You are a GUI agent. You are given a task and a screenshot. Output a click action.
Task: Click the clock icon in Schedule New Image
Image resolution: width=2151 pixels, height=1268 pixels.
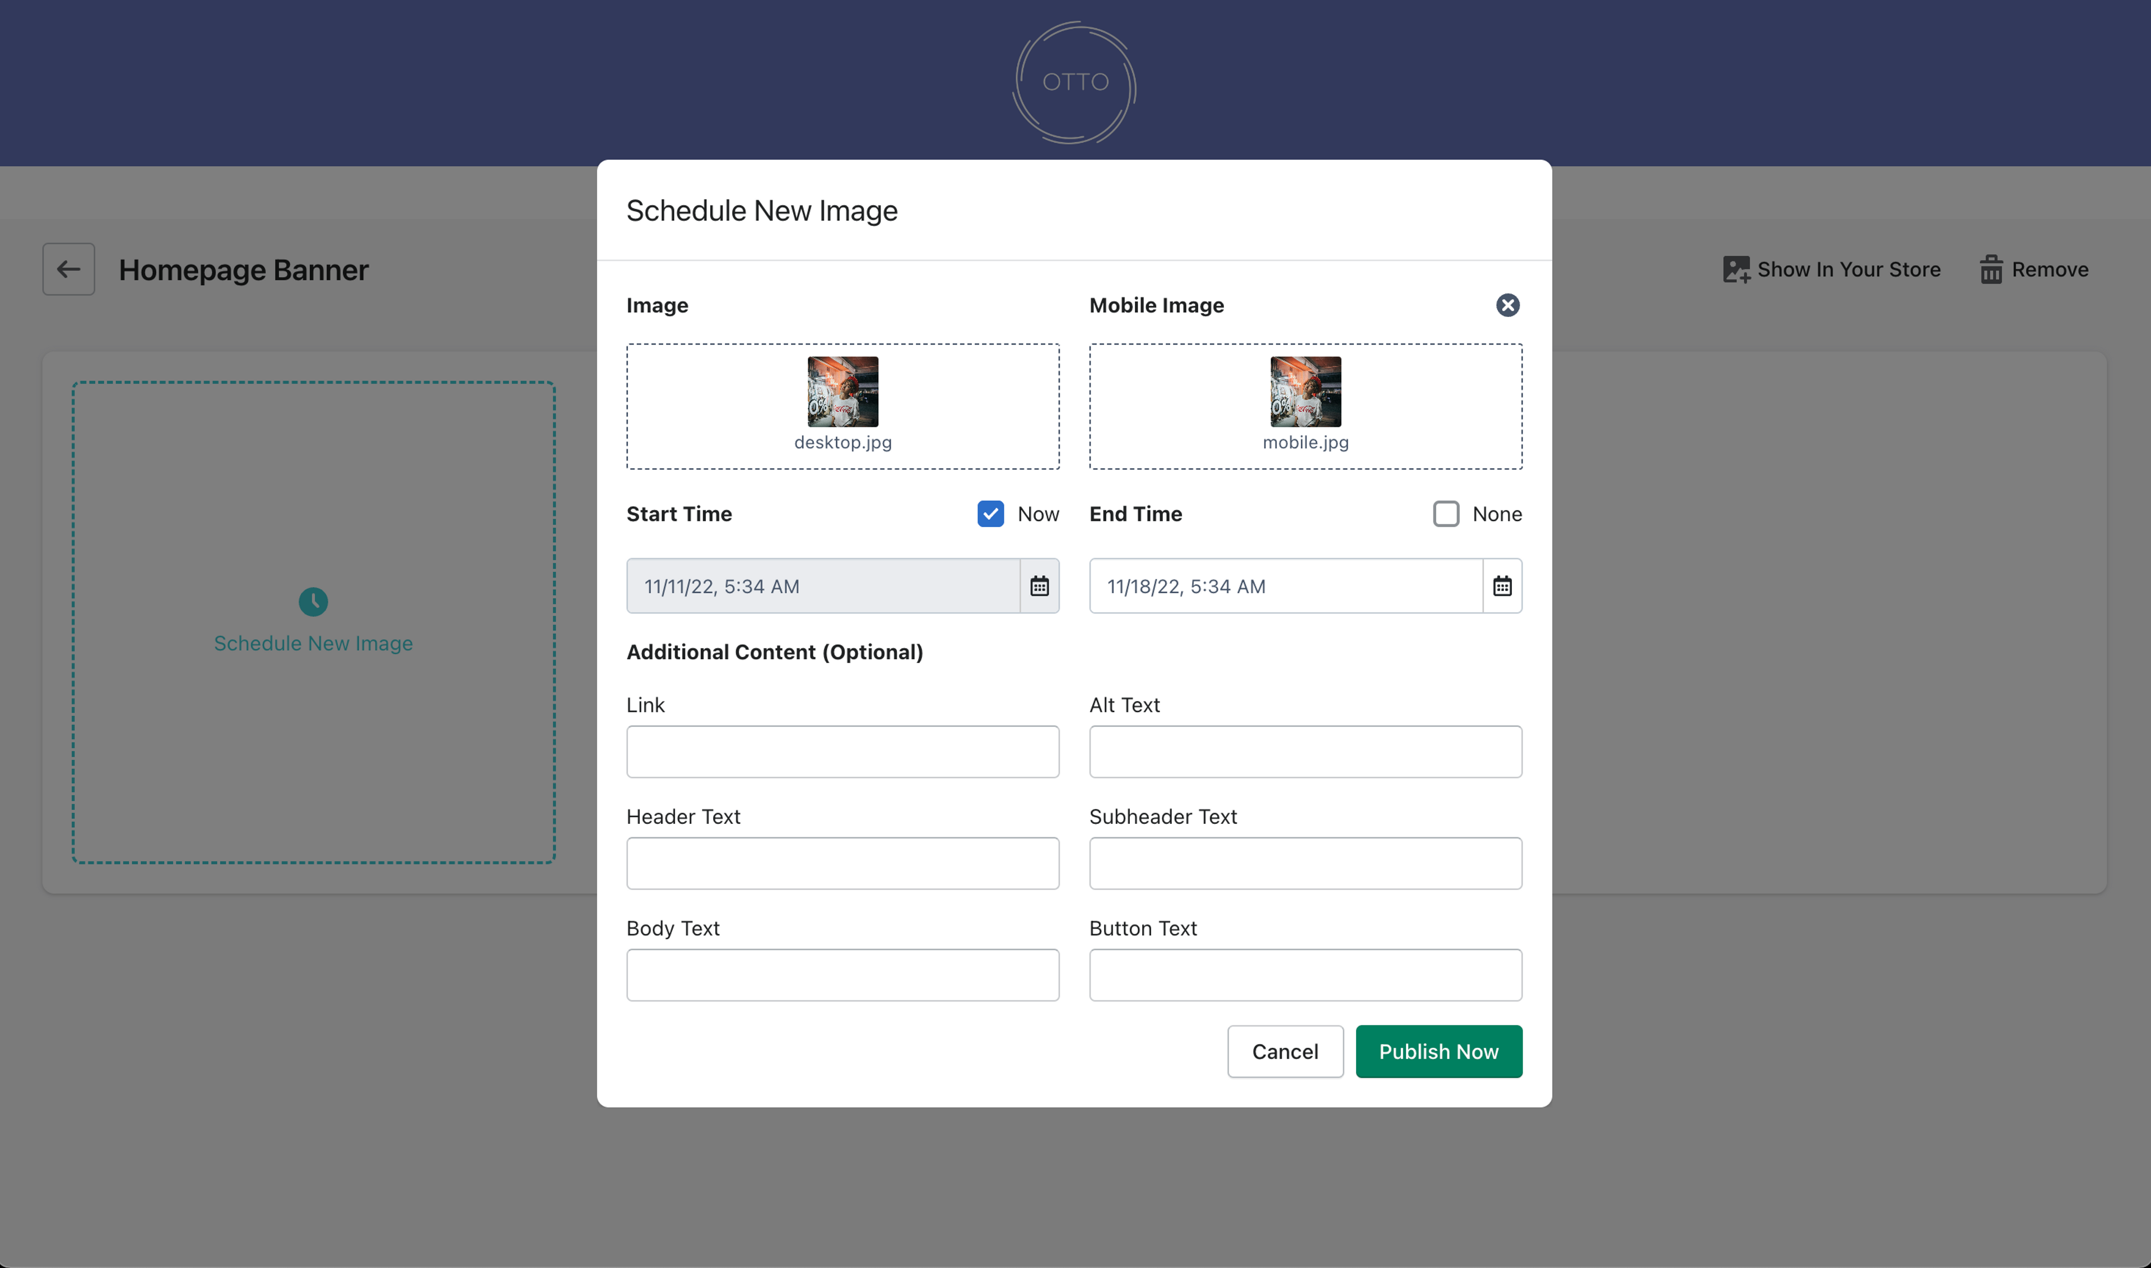[x=313, y=602]
